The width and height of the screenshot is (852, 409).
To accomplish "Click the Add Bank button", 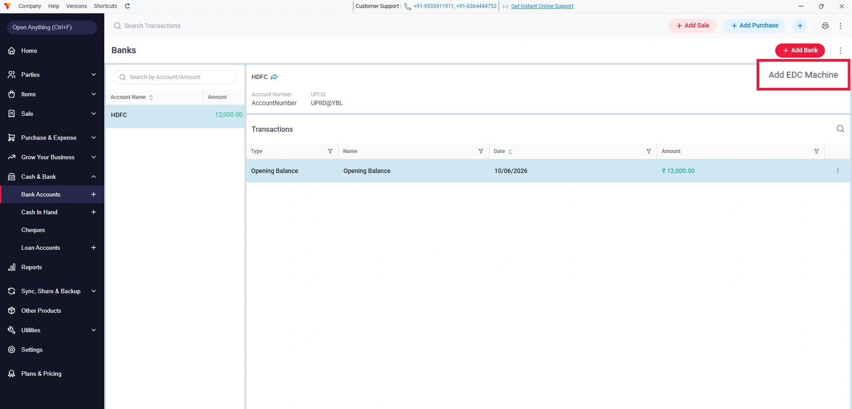I will click(x=800, y=51).
